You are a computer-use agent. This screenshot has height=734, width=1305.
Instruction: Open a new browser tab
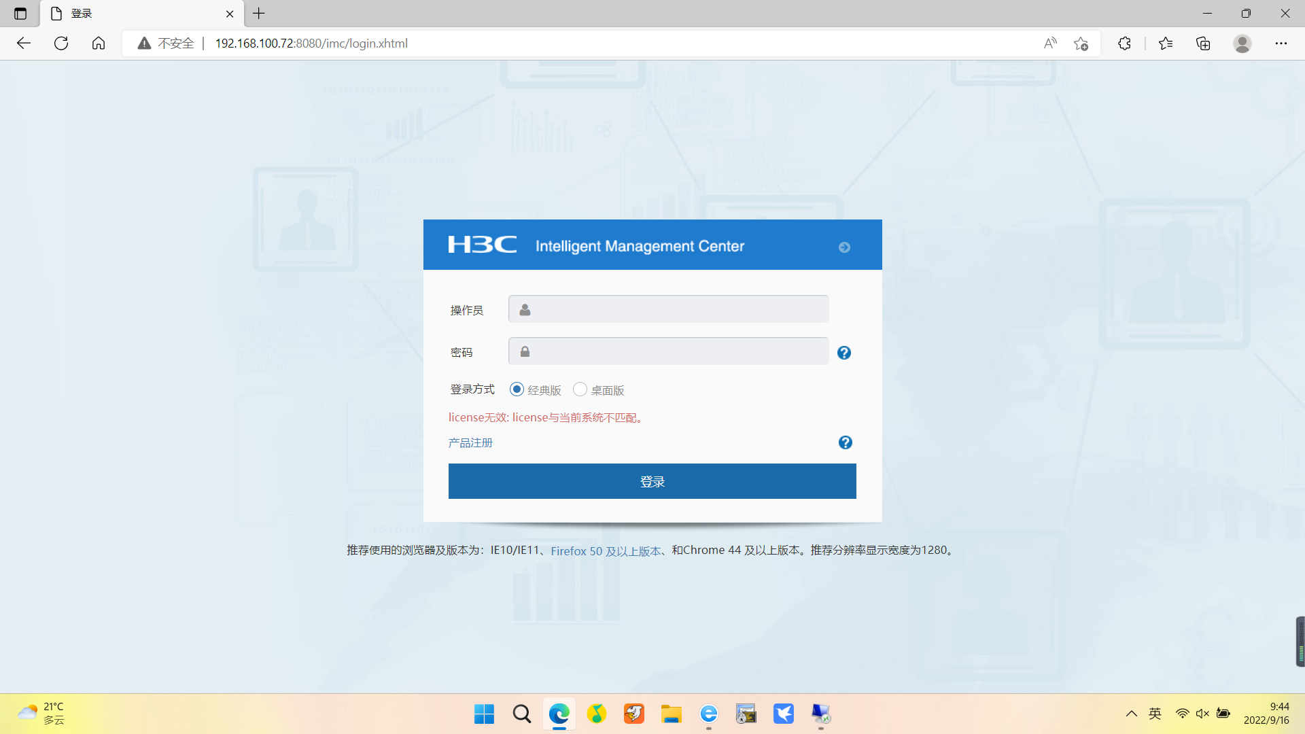pos(259,14)
